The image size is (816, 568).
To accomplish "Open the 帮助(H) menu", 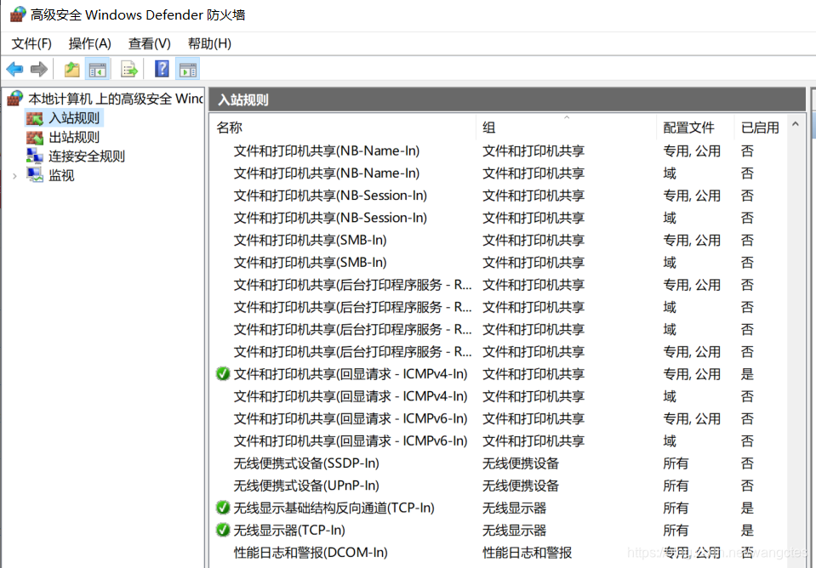I will pyautogui.click(x=209, y=43).
